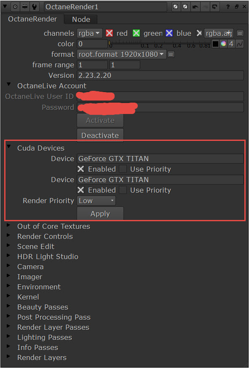Select the OctaneRender tab
249x368 pixels.
tap(32, 19)
